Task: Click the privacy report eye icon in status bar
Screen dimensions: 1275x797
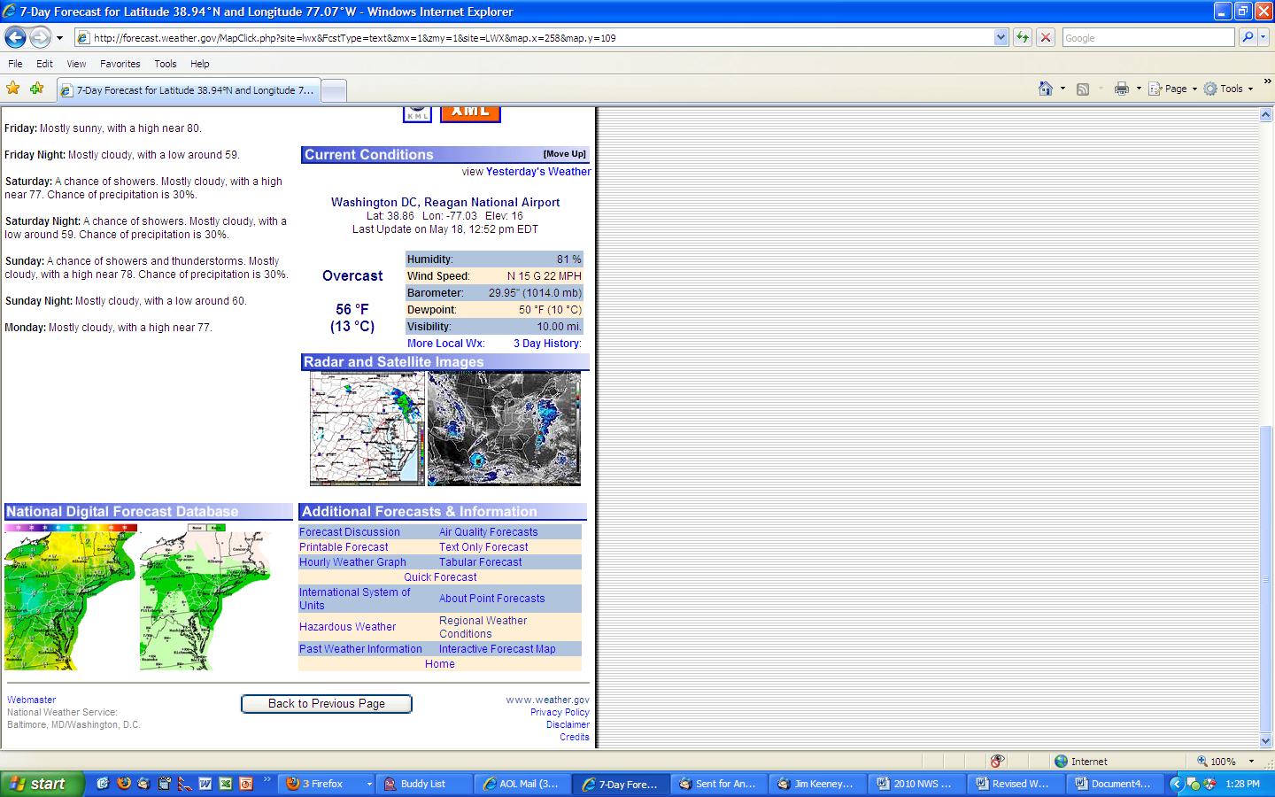Action: [998, 762]
